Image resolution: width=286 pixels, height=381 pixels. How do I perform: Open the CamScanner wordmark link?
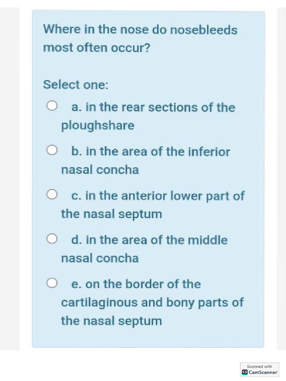[263, 372]
